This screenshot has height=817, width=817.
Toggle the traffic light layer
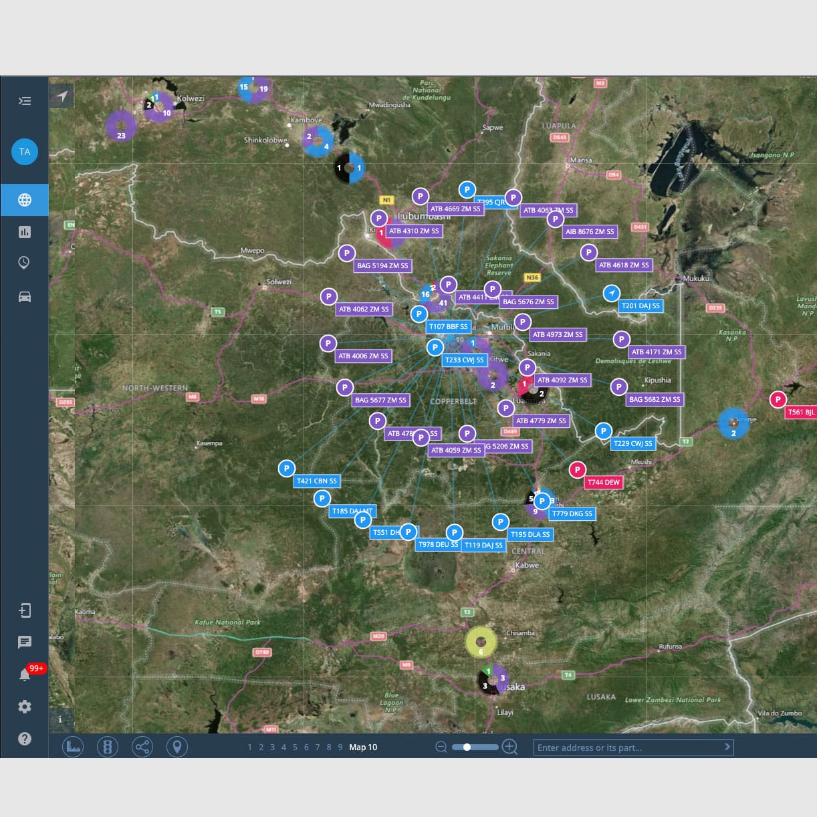pyautogui.click(x=108, y=747)
